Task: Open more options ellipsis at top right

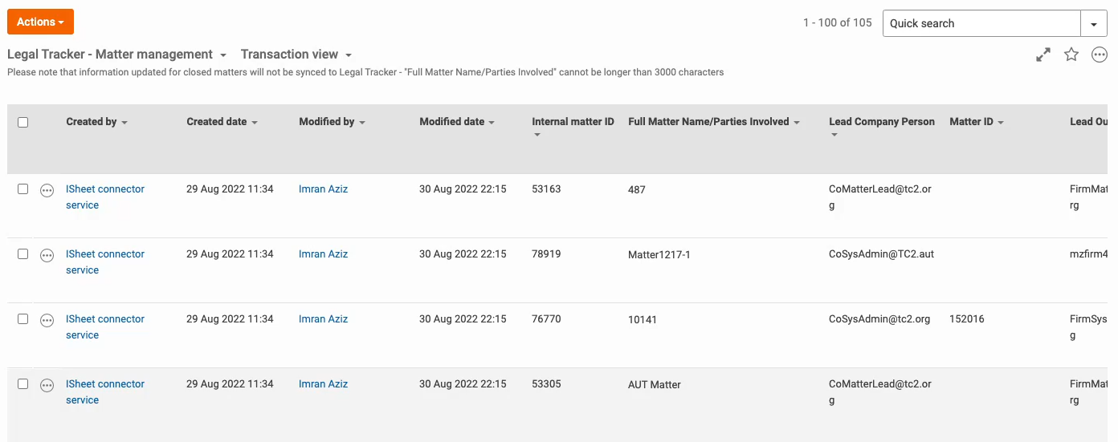Action: coord(1100,55)
